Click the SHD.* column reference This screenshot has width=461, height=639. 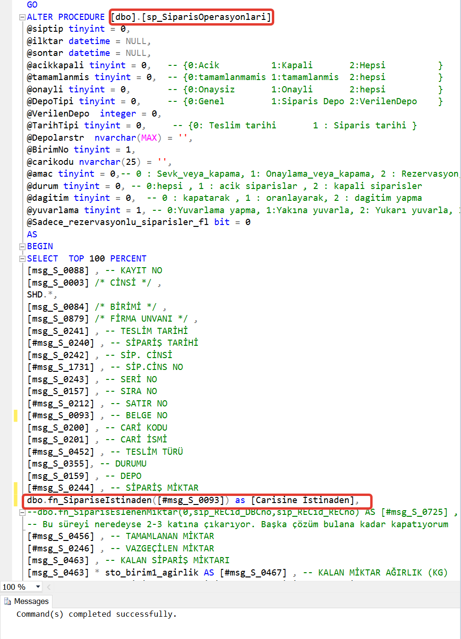[40, 295]
